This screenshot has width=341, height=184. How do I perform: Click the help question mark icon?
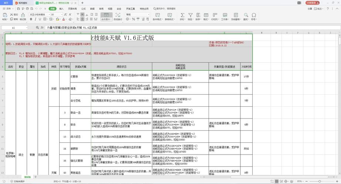(328, 9)
